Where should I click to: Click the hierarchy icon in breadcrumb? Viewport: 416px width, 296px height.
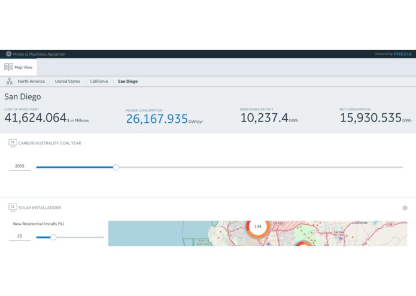click(10, 81)
